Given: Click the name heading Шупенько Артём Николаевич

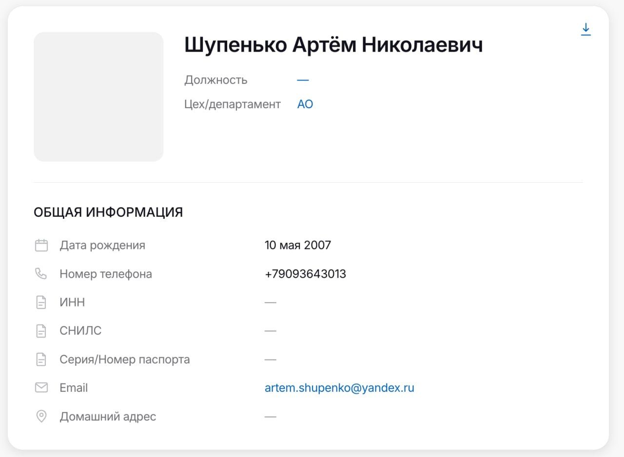Looking at the screenshot, I should click(333, 45).
